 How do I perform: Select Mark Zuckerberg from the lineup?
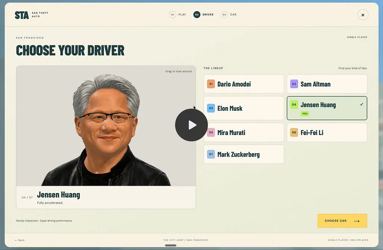pyautogui.click(x=244, y=154)
